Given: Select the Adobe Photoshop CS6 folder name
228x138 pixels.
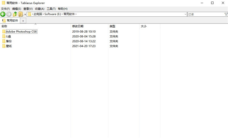Looking at the screenshot, I should pos(21,31).
